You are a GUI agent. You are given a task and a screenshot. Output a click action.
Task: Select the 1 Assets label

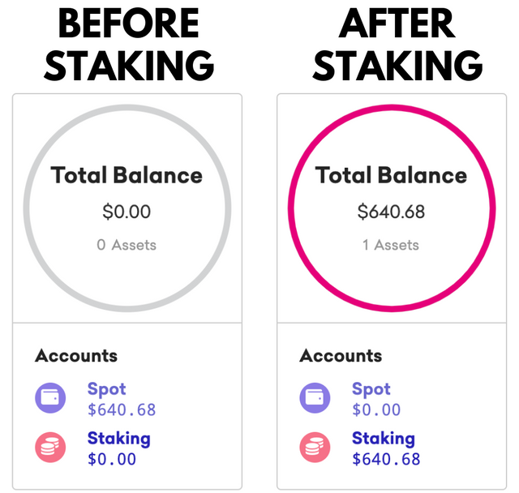pyautogui.click(x=391, y=245)
